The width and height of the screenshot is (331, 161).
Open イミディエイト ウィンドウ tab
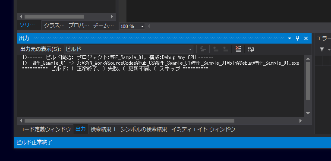pos(203,129)
